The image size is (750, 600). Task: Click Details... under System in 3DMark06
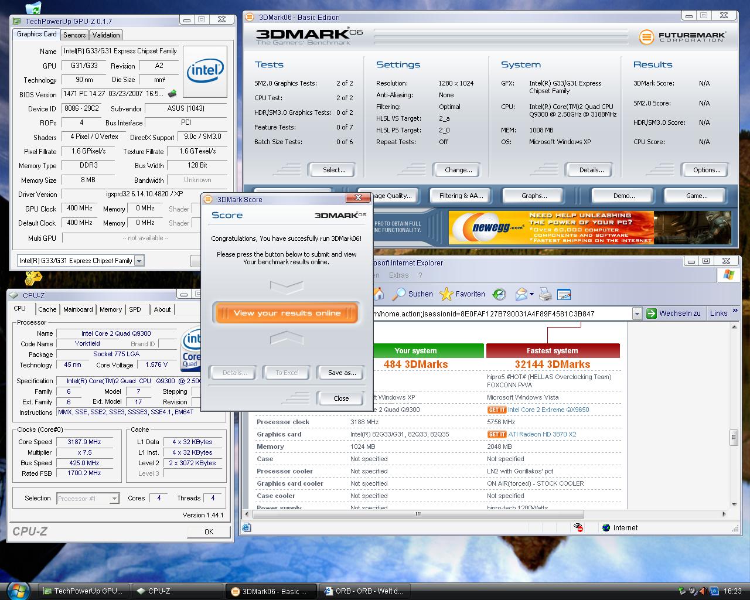[591, 170]
